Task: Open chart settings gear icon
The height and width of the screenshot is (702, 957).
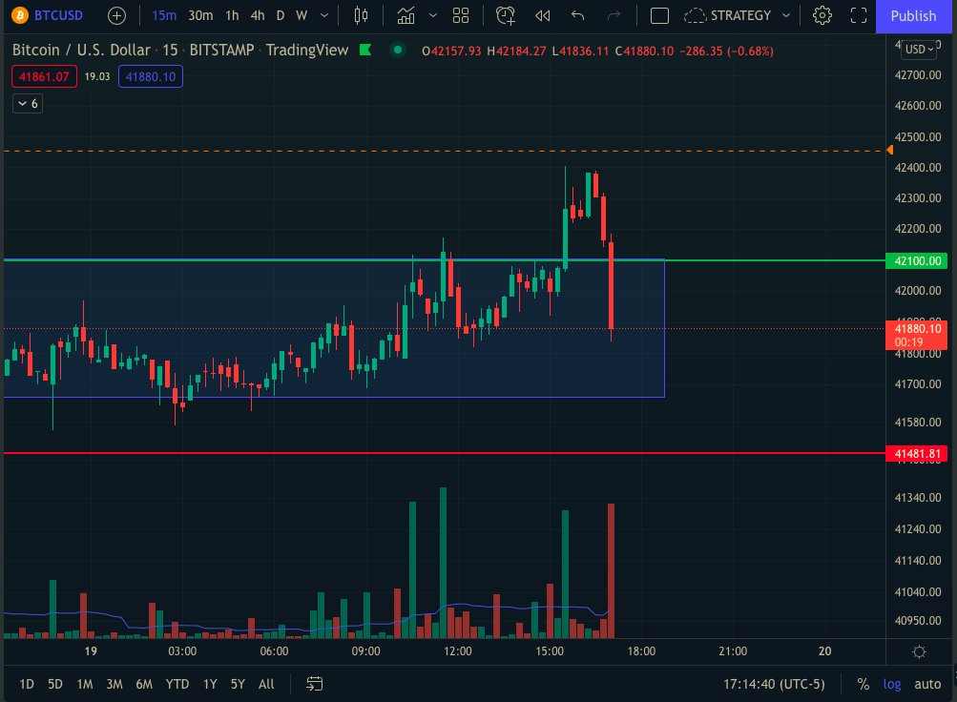Action: (822, 15)
